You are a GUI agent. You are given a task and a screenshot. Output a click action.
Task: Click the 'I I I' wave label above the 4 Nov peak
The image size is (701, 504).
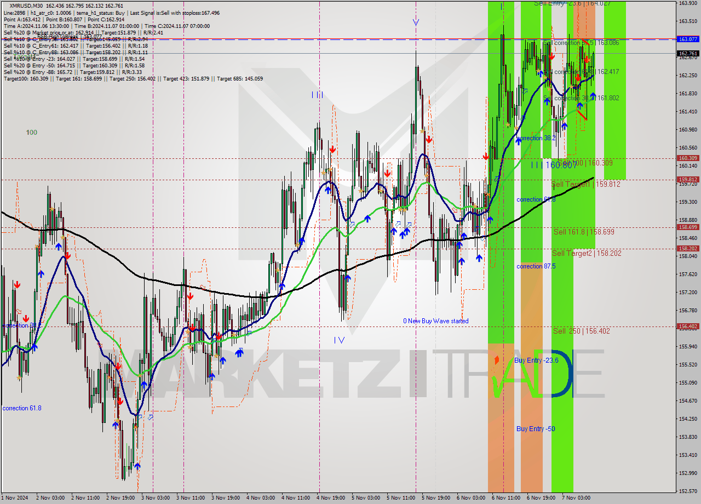click(x=317, y=95)
